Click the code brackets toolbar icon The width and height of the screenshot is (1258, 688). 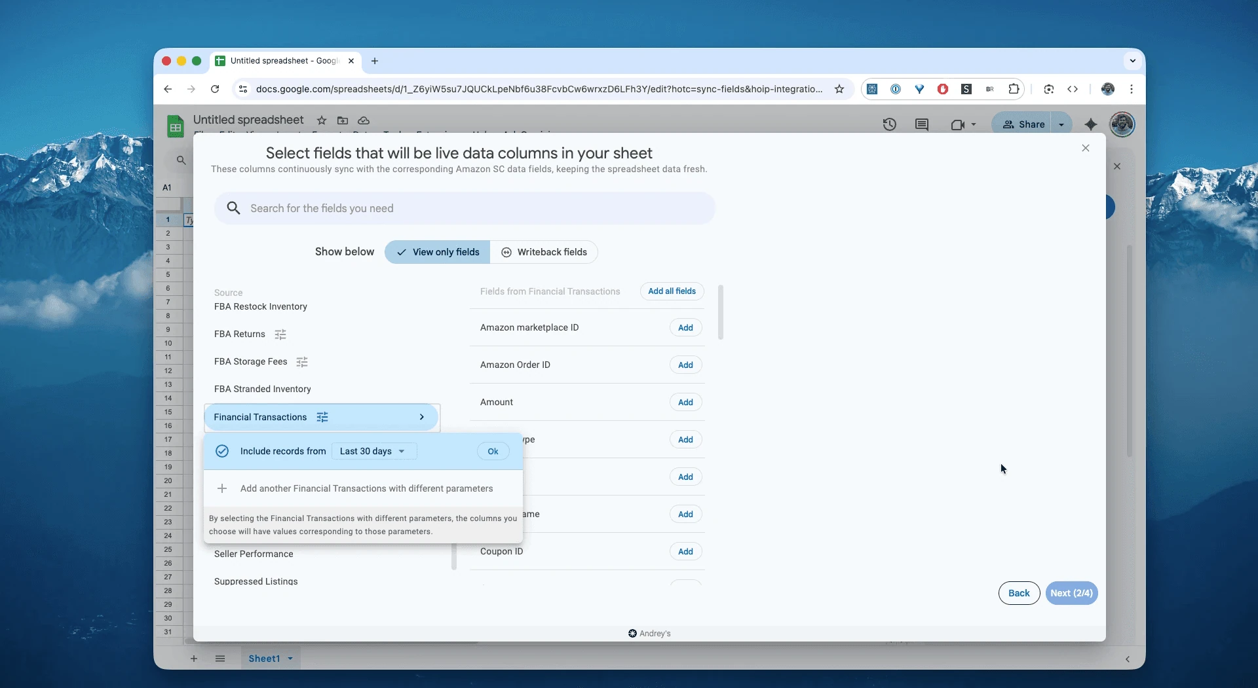click(1073, 89)
